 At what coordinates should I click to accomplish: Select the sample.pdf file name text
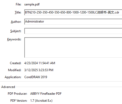[32, 4]
